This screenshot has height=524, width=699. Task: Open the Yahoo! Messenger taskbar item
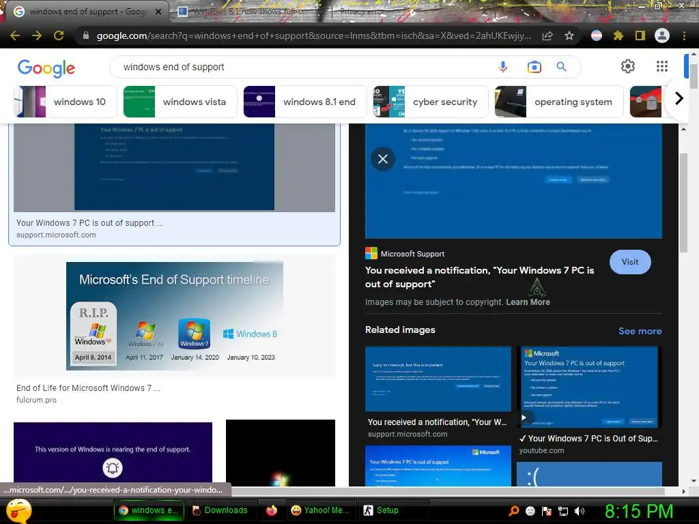320,510
